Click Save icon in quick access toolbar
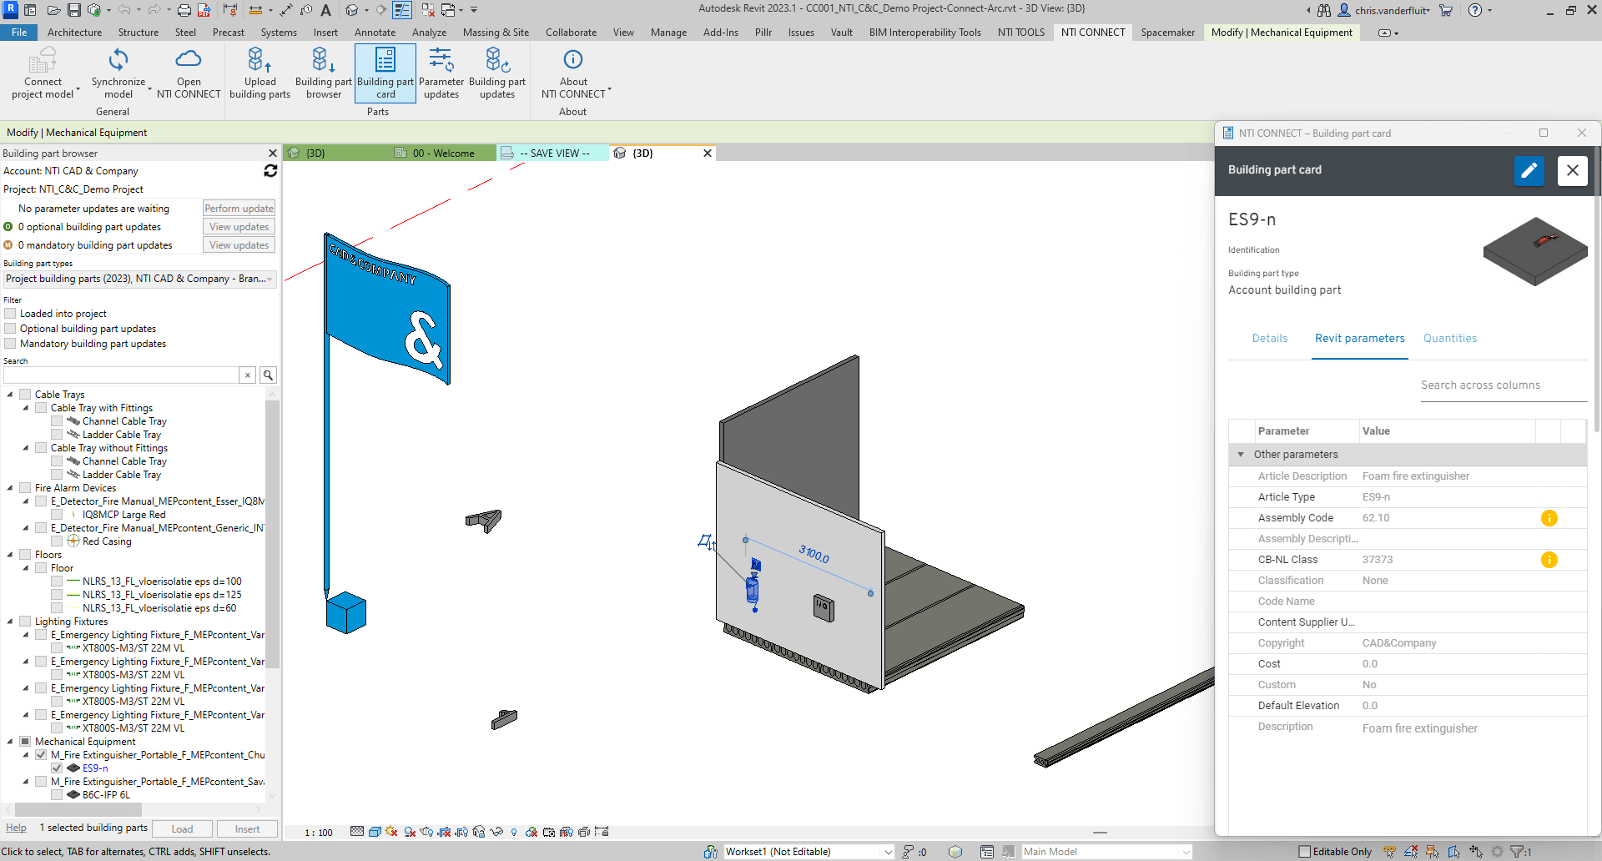This screenshot has width=1602, height=861. point(74,10)
